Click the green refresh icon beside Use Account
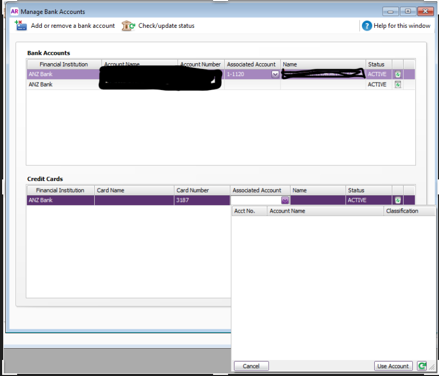This screenshot has width=439, height=376. pos(422,366)
